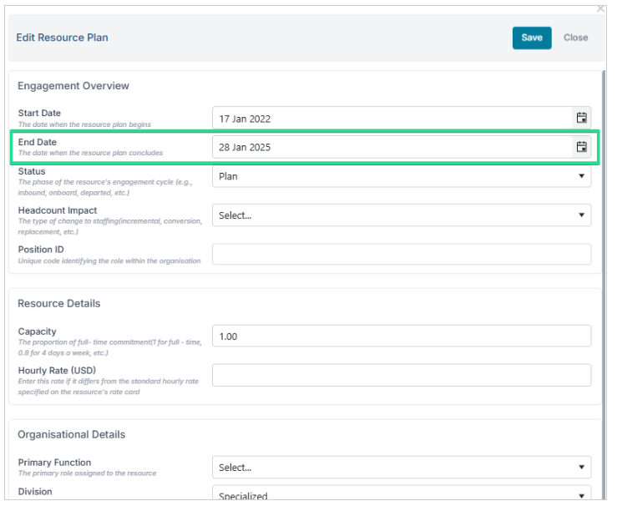
Task: Open the Primary Function dropdown
Action: (402, 467)
